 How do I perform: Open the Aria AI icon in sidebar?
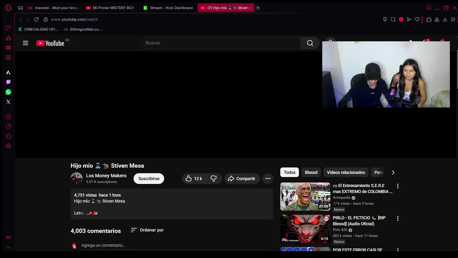coord(8,72)
